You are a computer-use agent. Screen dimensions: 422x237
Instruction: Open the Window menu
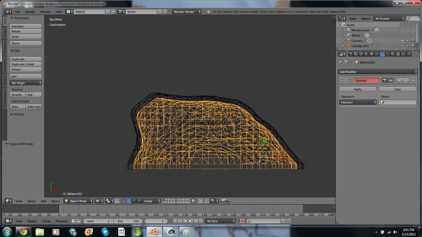pos(45,12)
